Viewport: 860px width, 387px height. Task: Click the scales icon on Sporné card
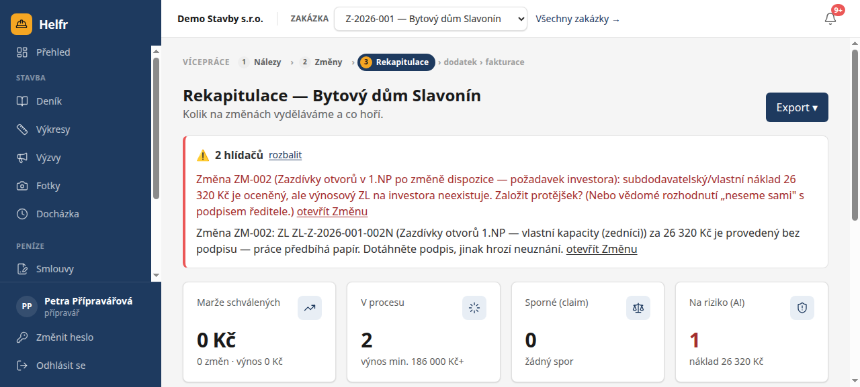(638, 308)
